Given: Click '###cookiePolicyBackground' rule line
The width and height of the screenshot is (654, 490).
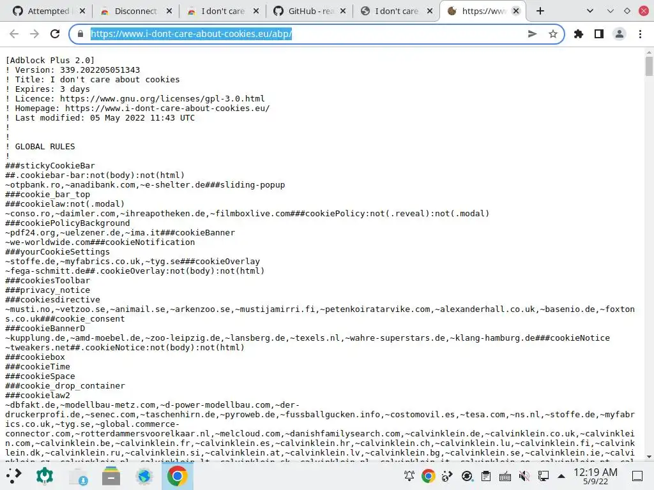Looking at the screenshot, I should 68,223.
